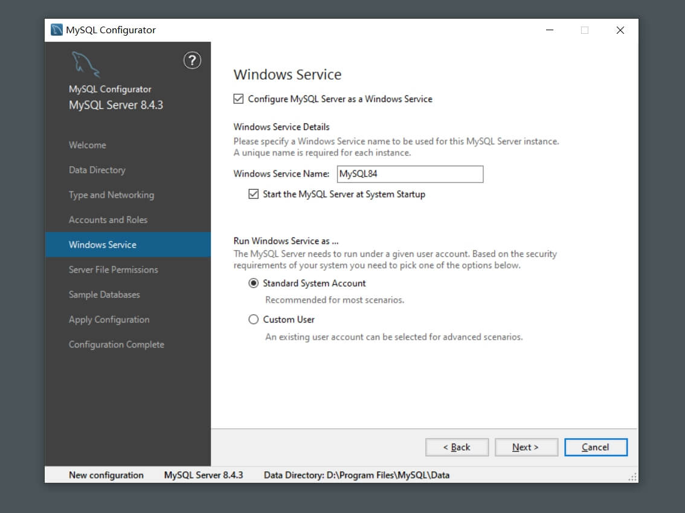Click the Back button

[457, 447]
